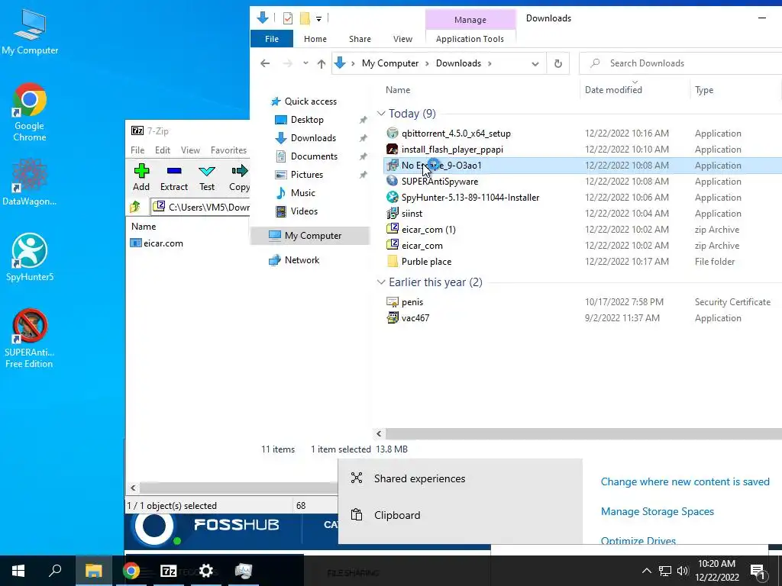Image resolution: width=782 pixels, height=586 pixels.
Task: Click Chrome icon on taskbar
Action: point(131,571)
